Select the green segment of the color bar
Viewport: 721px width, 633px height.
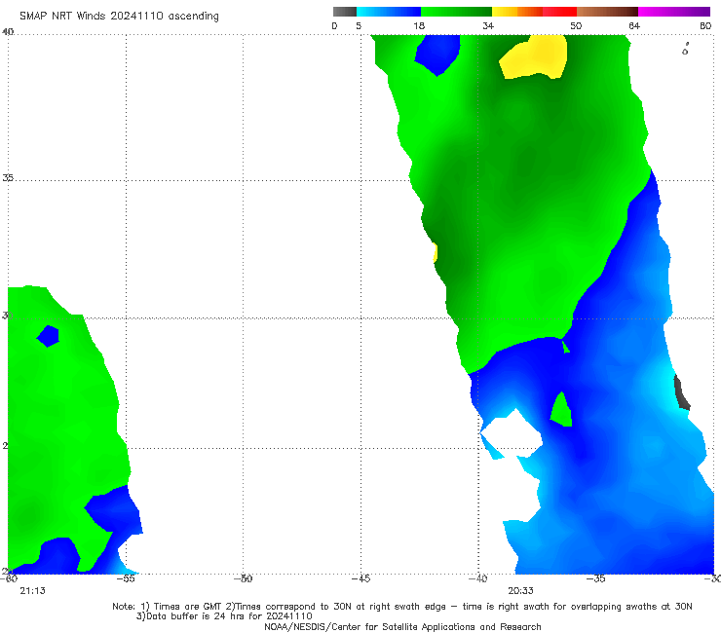(456, 12)
